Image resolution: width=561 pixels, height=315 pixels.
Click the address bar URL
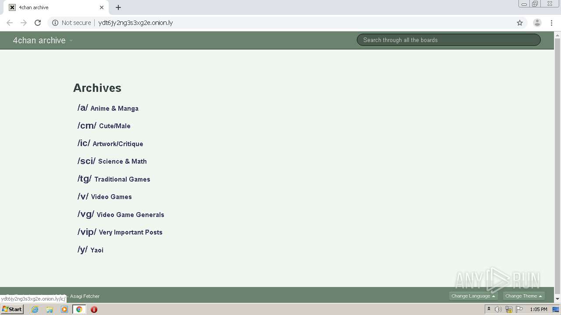(135, 23)
